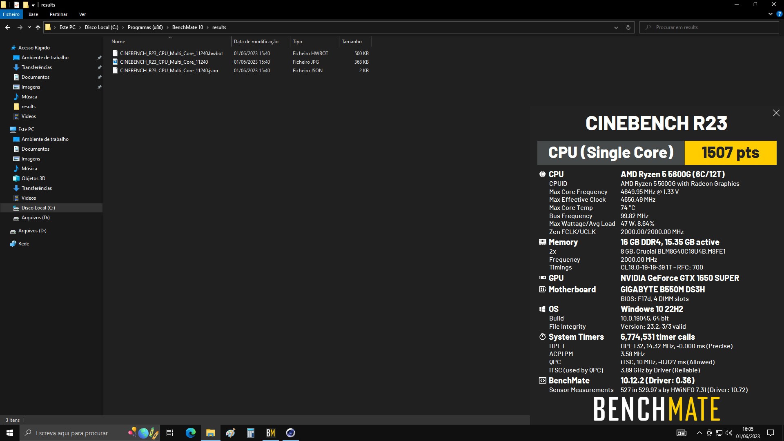Open the Partilhar ribbon tab
The height and width of the screenshot is (441, 784).
(59, 14)
